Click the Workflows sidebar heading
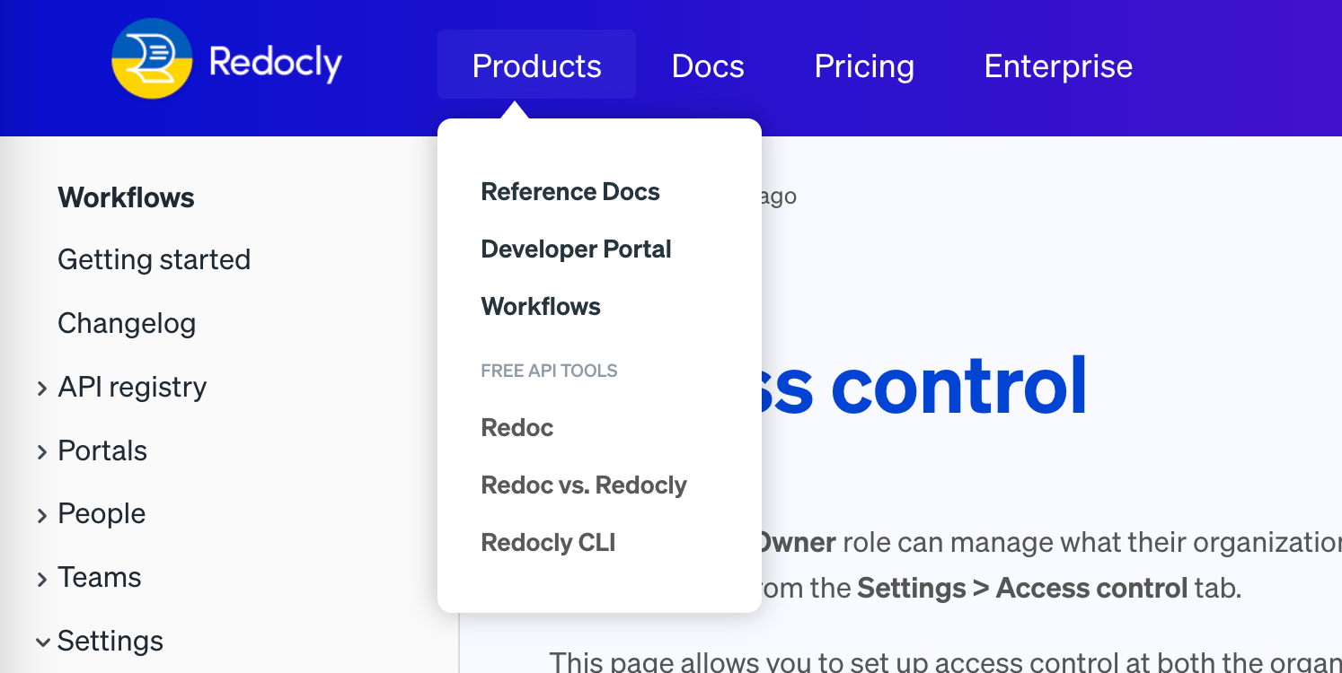 click(x=126, y=197)
